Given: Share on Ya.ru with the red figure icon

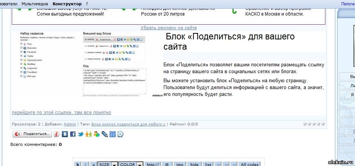Looking at the screenshot, I should click(57, 134).
